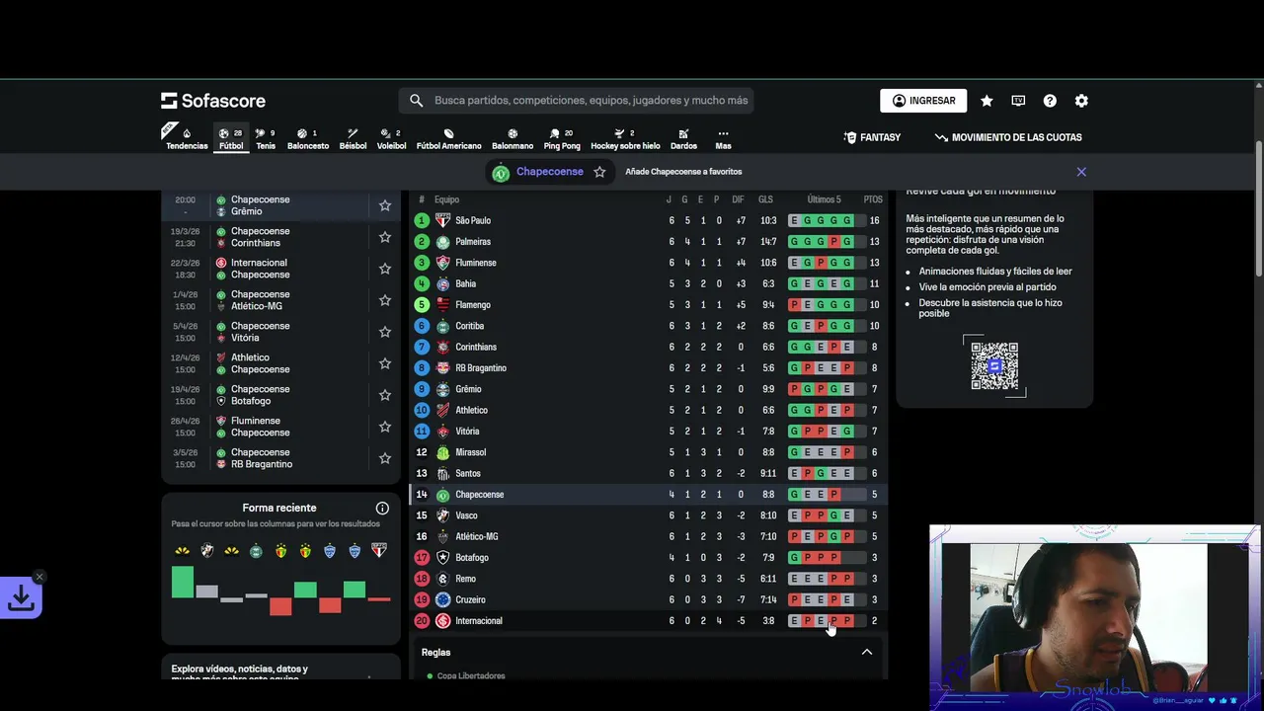1264x711 pixels.
Task: Open the Balonmano tab
Action: pyautogui.click(x=513, y=138)
